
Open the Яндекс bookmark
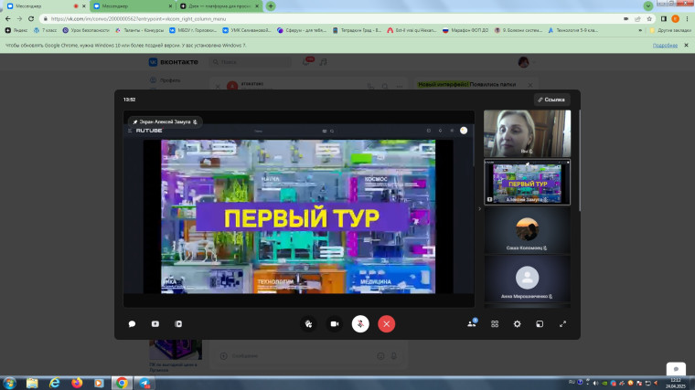click(16, 30)
